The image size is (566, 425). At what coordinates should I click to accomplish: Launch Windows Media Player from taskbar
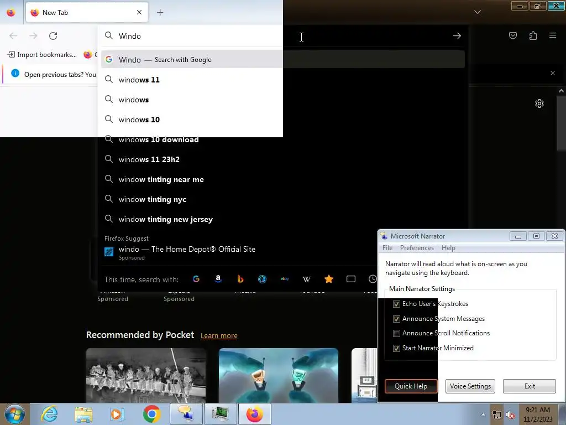pos(117,414)
